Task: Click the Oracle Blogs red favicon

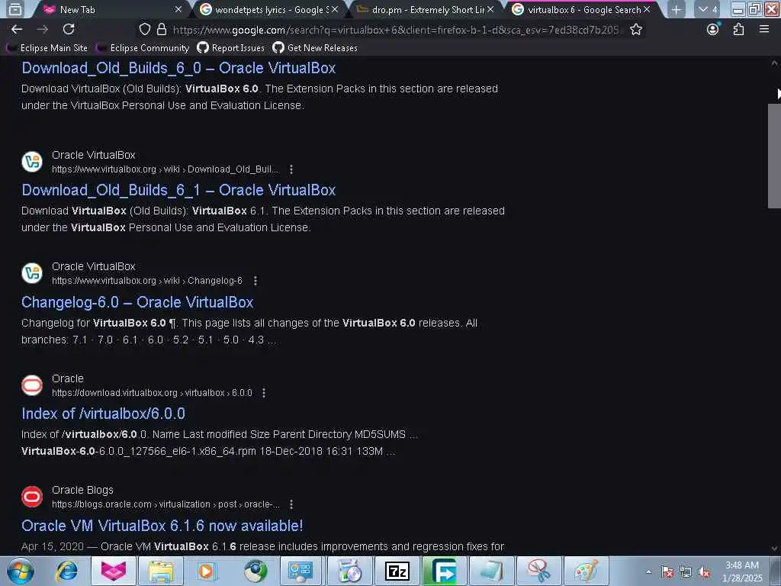Action: coord(32,497)
